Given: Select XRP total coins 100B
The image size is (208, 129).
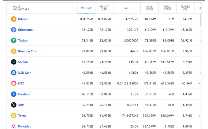Looking at the screenshot, I should [x=171, y=105].
